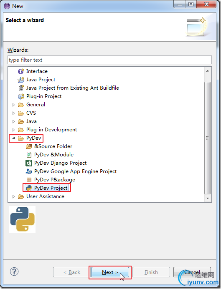Click the Java Project icon
Viewport: 221px width, 289px height.
coord(21,80)
